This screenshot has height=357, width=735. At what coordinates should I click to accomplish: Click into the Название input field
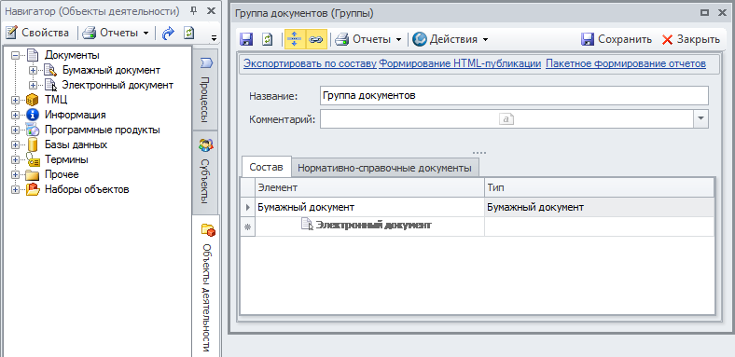click(514, 96)
